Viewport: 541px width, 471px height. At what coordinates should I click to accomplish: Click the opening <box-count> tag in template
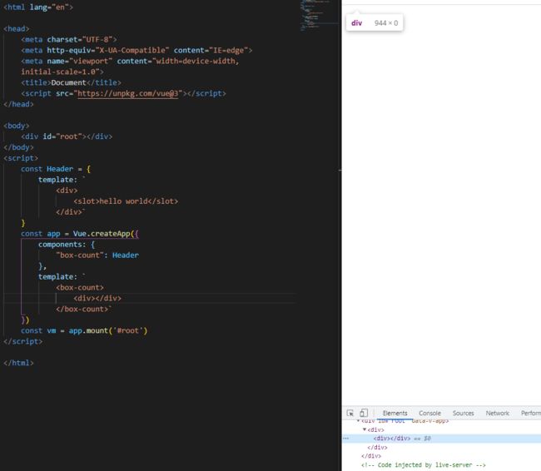(80, 287)
